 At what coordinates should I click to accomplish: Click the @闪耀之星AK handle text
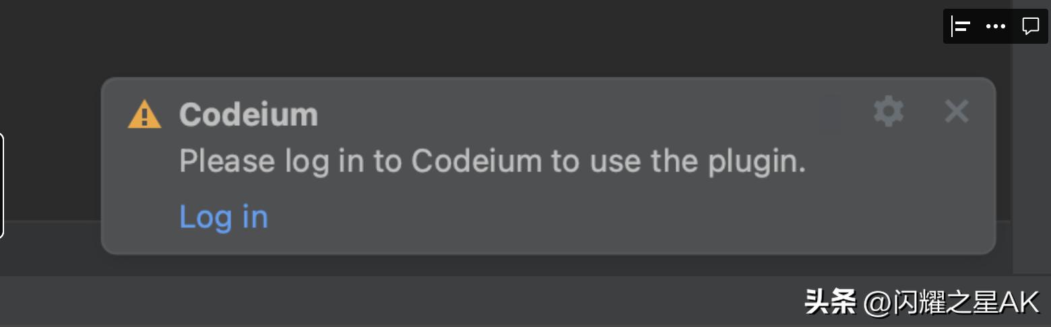pyautogui.click(x=951, y=303)
